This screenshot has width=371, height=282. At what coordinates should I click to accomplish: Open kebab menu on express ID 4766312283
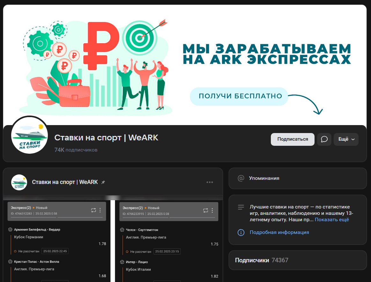tap(100, 210)
